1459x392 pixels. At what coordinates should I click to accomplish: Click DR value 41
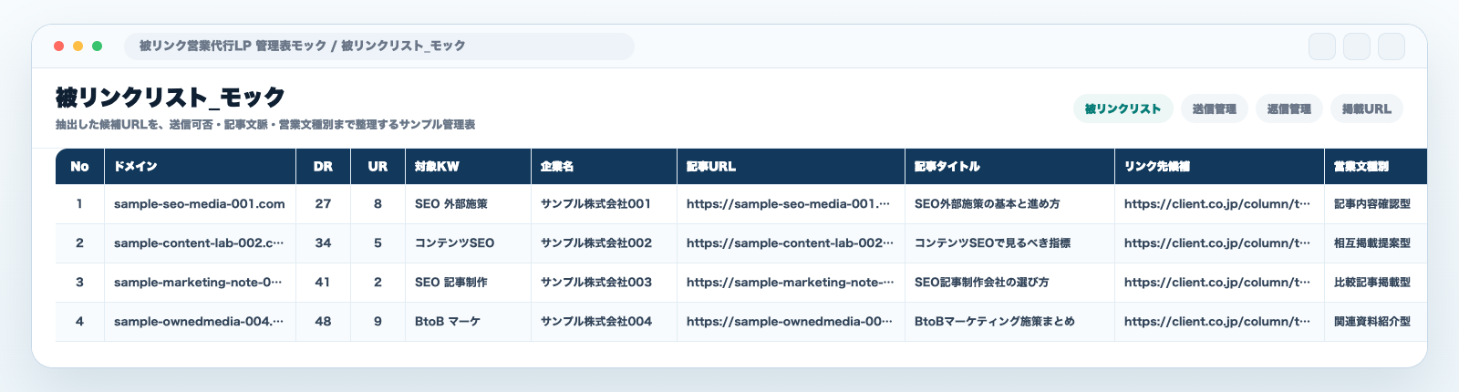click(x=323, y=283)
